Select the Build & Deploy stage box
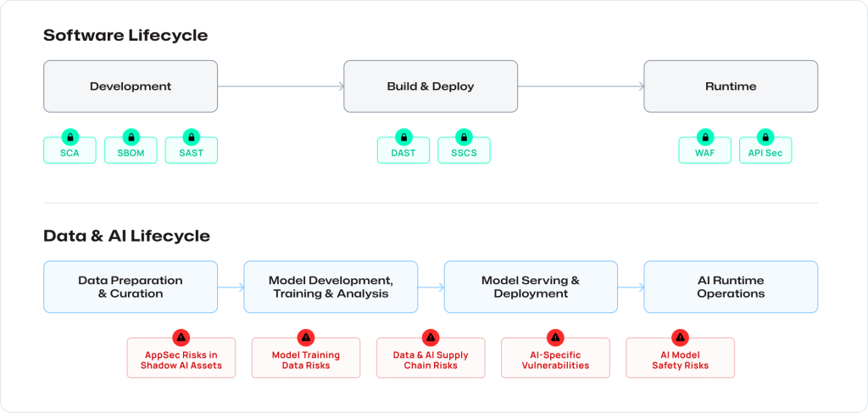This screenshot has height=413, width=868. point(431,87)
